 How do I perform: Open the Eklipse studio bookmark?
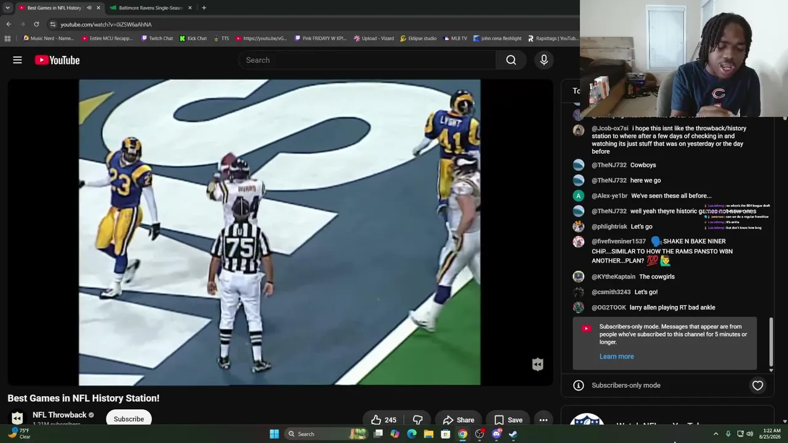[x=419, y=38]
